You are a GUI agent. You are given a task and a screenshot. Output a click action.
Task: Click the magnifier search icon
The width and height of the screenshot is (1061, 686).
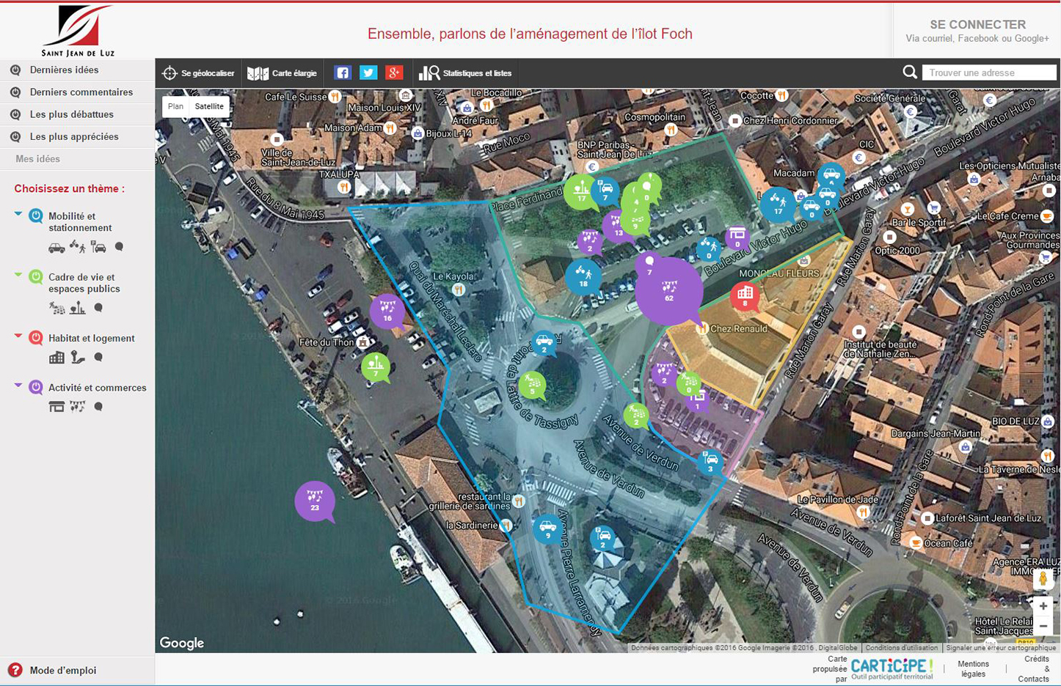point(910,72)
